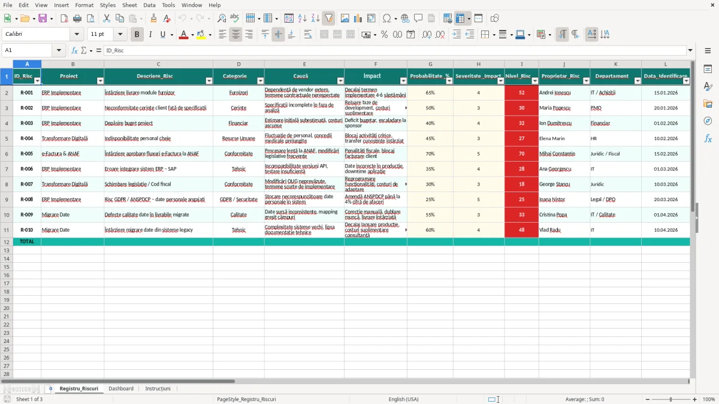Click the English (USA) language status
Image resolution: width=719 pixels, height=404 pixels.
pos(404,399)
